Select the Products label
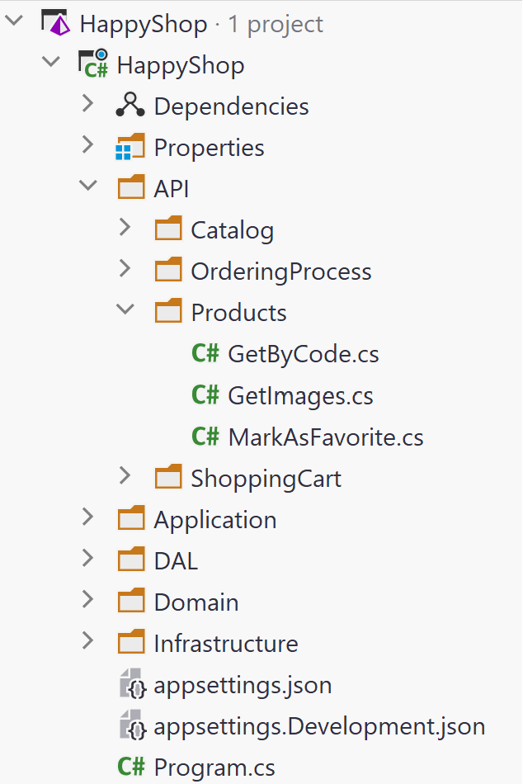Viewport: 523px width, 784px height. tap(238, 313)
